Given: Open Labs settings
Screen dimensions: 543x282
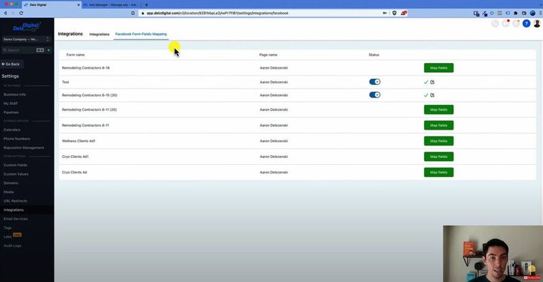Looking at the screenshot, I should [x=8, y=237].
